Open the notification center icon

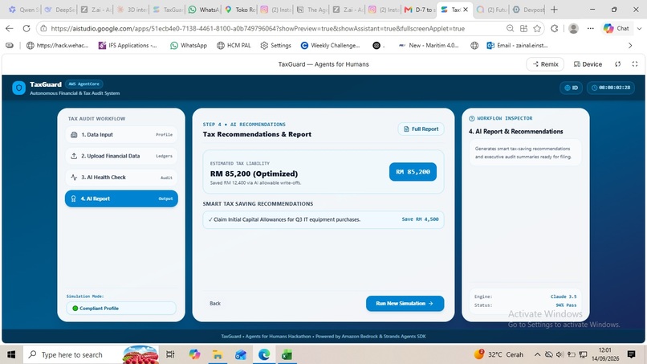click(631, 354)
